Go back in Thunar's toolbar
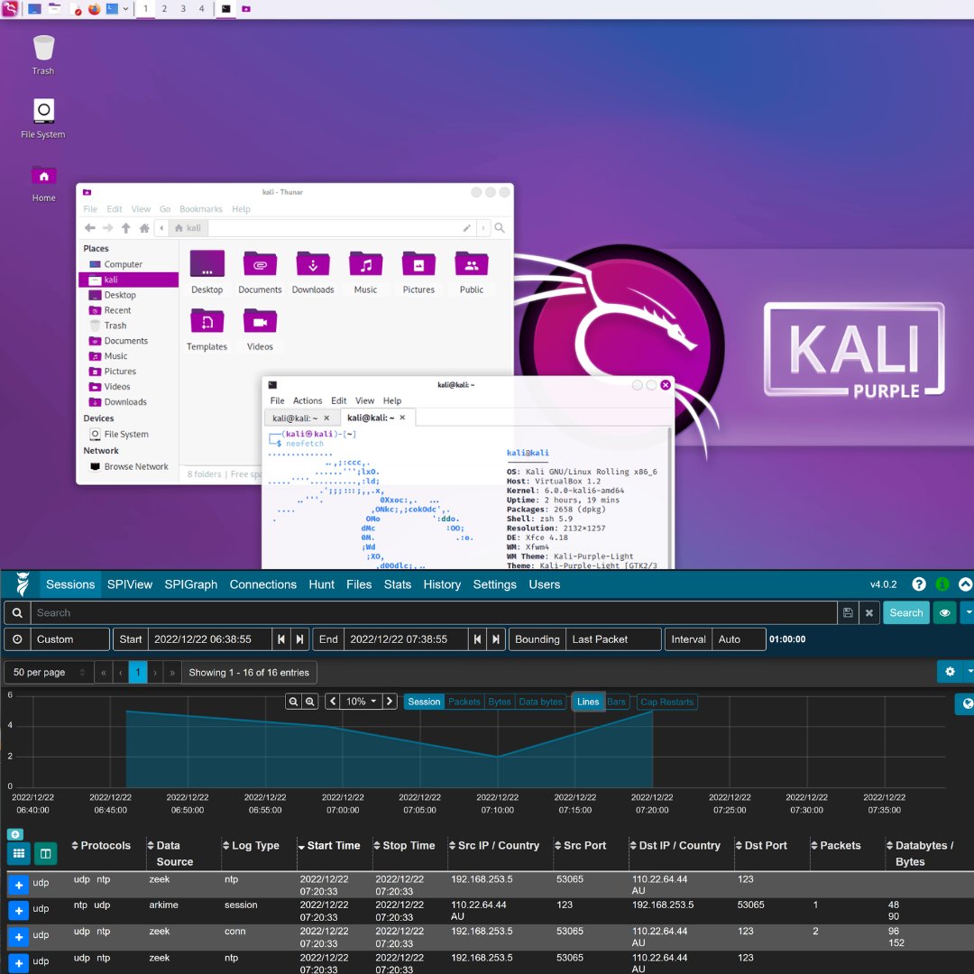This screenshot has width=974, height=974. (x=90, y=228)
